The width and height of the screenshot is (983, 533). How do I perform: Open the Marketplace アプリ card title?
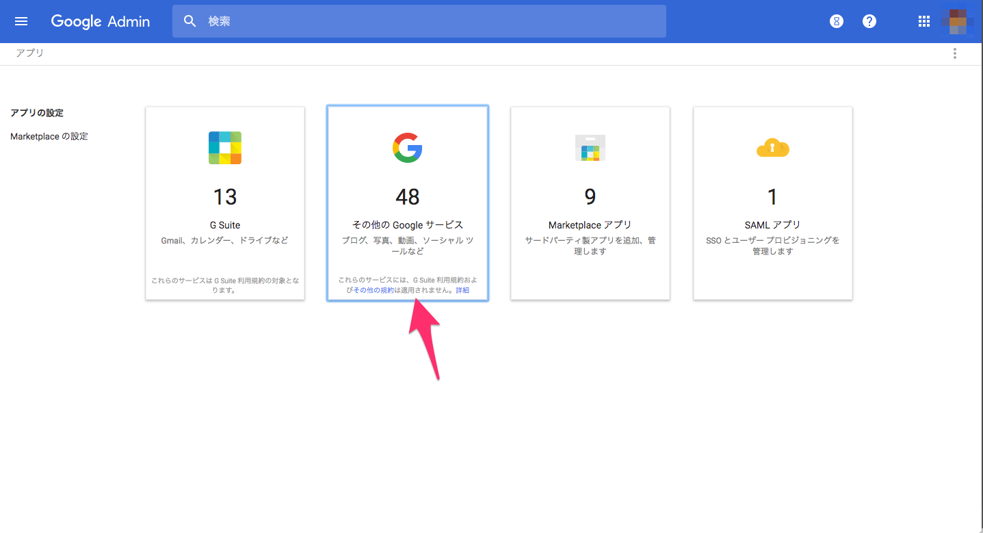pos(590,224)
